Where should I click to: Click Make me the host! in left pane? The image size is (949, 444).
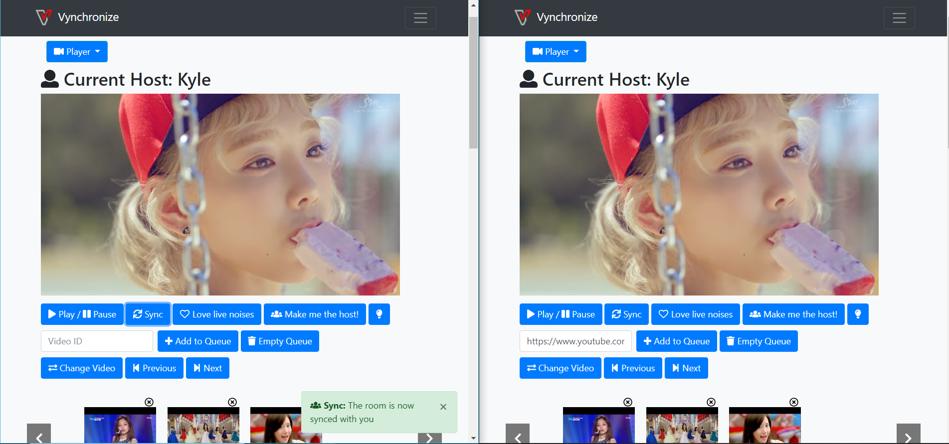[x=315, y=314]
